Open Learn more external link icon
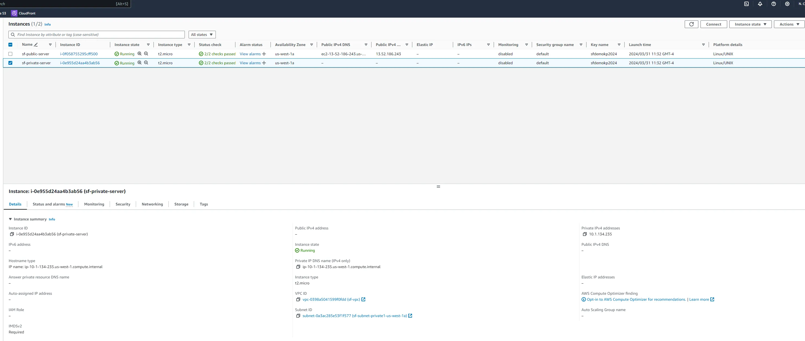 pyautogui.click(x=712, y=299)
